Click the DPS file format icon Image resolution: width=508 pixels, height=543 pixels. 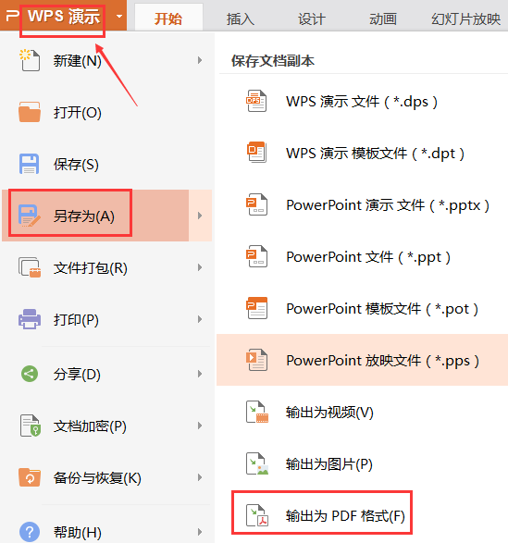coord(256,101)
